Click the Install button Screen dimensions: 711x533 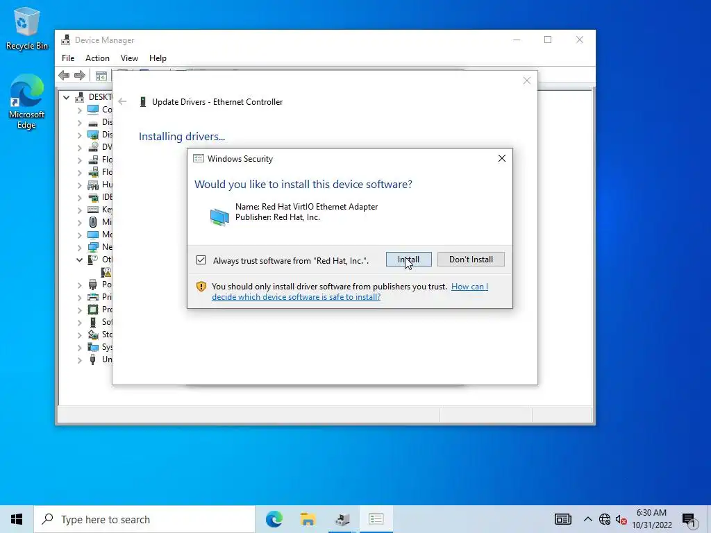408,260
